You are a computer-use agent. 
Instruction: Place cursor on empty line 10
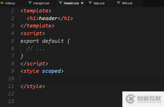[x=92, y=79]
